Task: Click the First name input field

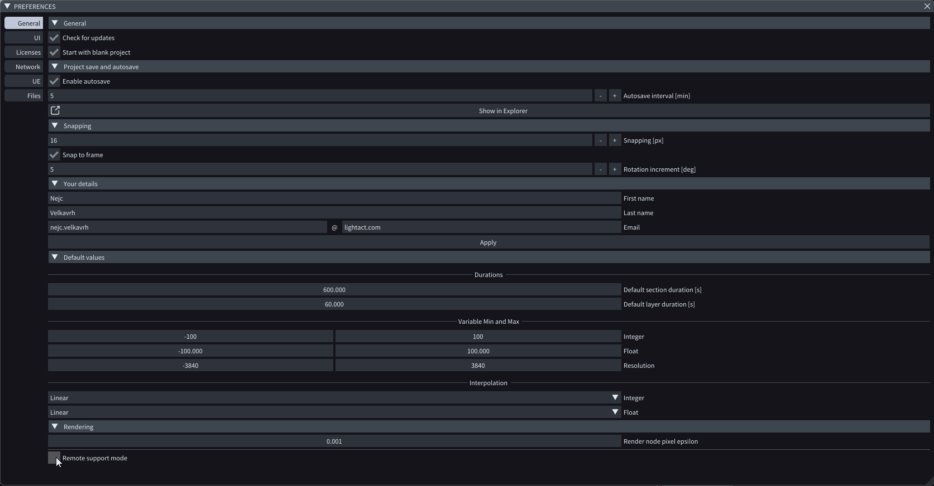Action: point(334,198)
